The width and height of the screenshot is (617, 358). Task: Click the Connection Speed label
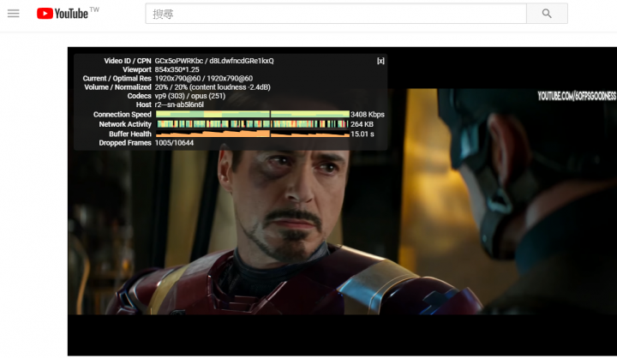click(x=123, y=115)
